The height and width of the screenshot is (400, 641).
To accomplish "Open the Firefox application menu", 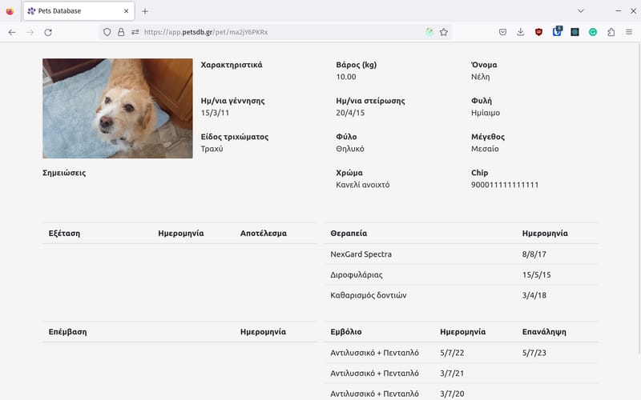I will 629,32.
